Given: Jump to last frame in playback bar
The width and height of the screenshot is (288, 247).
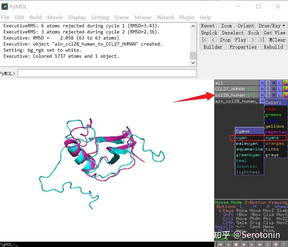Looking at the screenshot, I should 260,244.
